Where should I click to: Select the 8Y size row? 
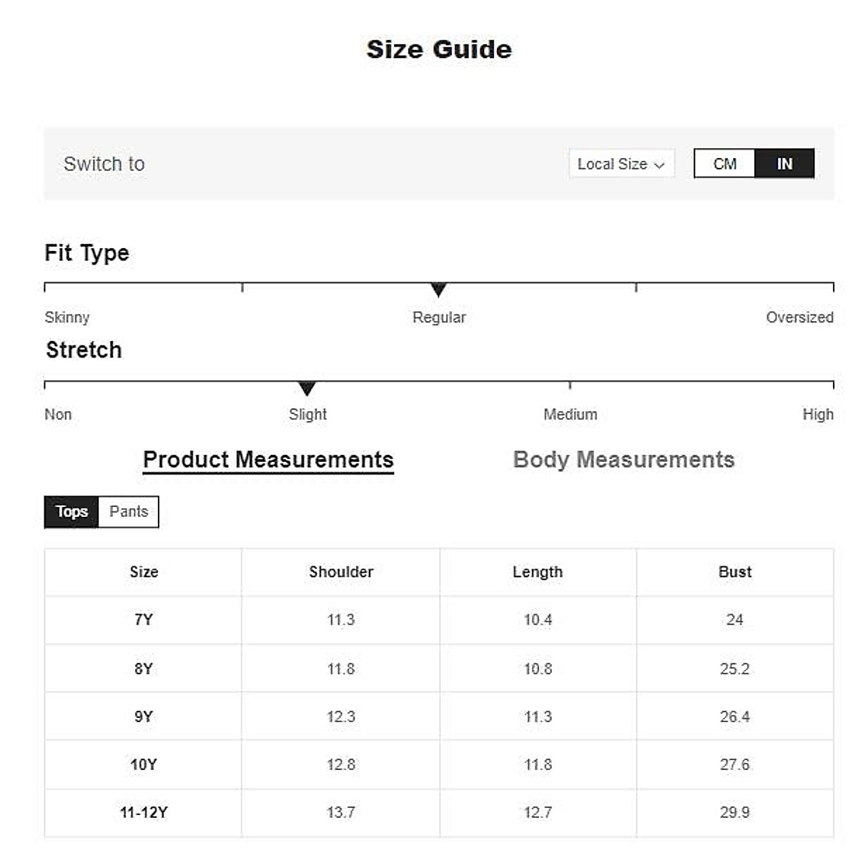(x=144, y=669)
